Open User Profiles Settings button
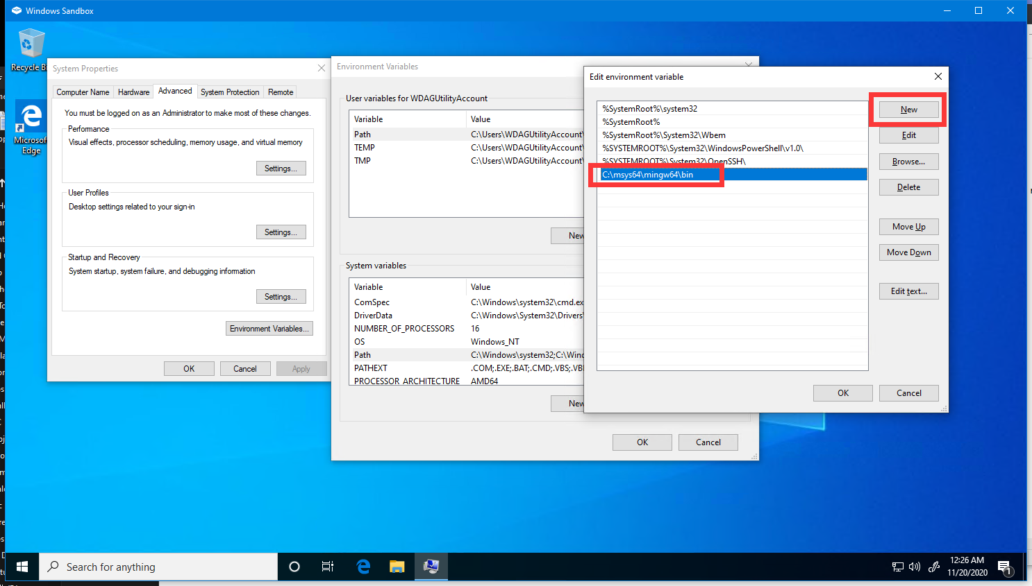Screen dimensions: 1032x586 281,232
